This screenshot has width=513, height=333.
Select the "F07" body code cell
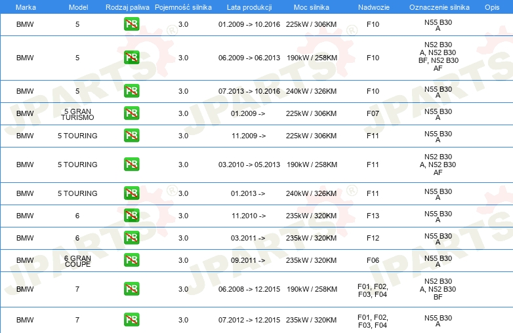click(373, 113)
